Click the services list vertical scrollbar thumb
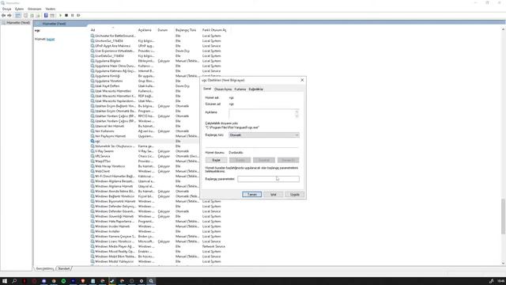 coord(503,216)
